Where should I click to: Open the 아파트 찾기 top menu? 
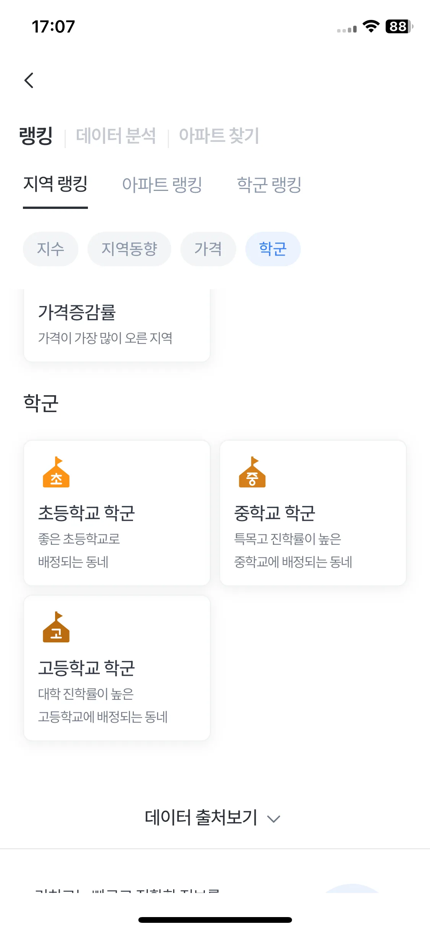219,135
